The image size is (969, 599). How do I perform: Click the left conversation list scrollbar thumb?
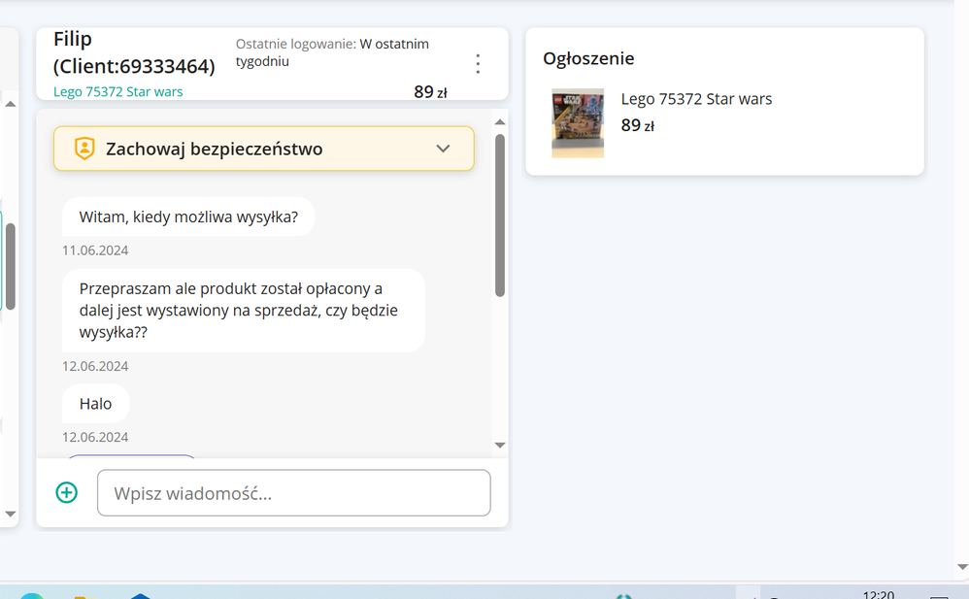(11, 266)
